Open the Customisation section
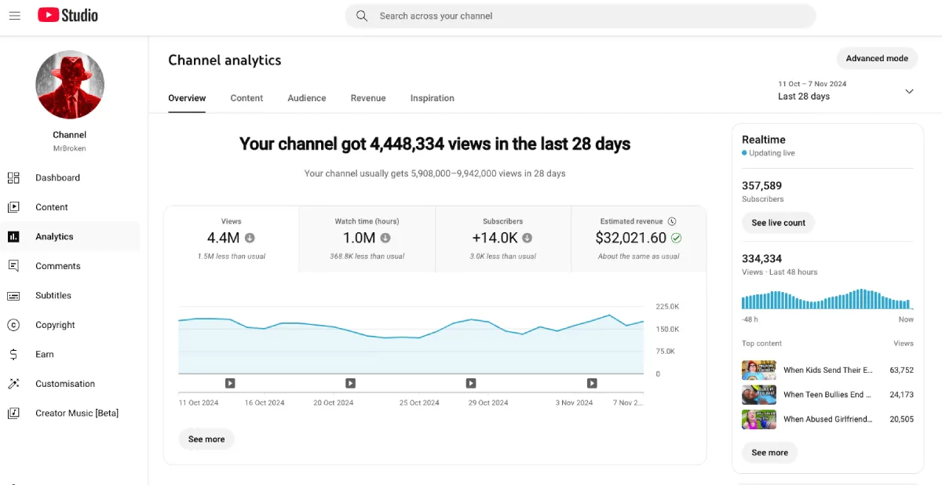Image resolution: width=942 pixels, height=485 pixels. pos(63,383)
